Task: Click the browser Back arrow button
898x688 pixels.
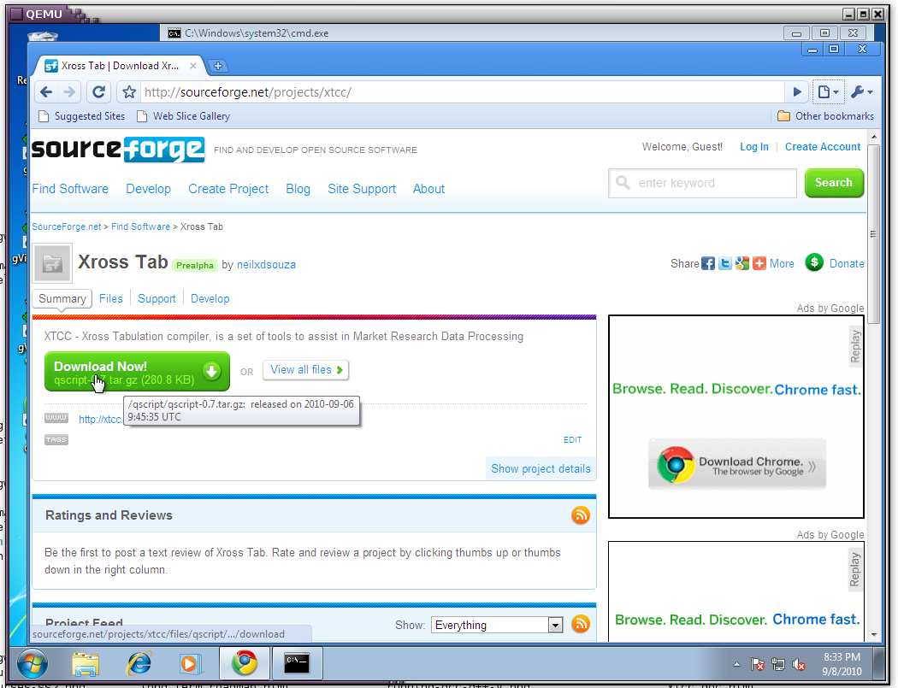Action: [x=46, y=92]
